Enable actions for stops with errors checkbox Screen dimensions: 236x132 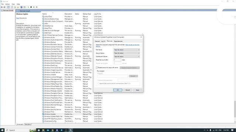coord(97,67)
